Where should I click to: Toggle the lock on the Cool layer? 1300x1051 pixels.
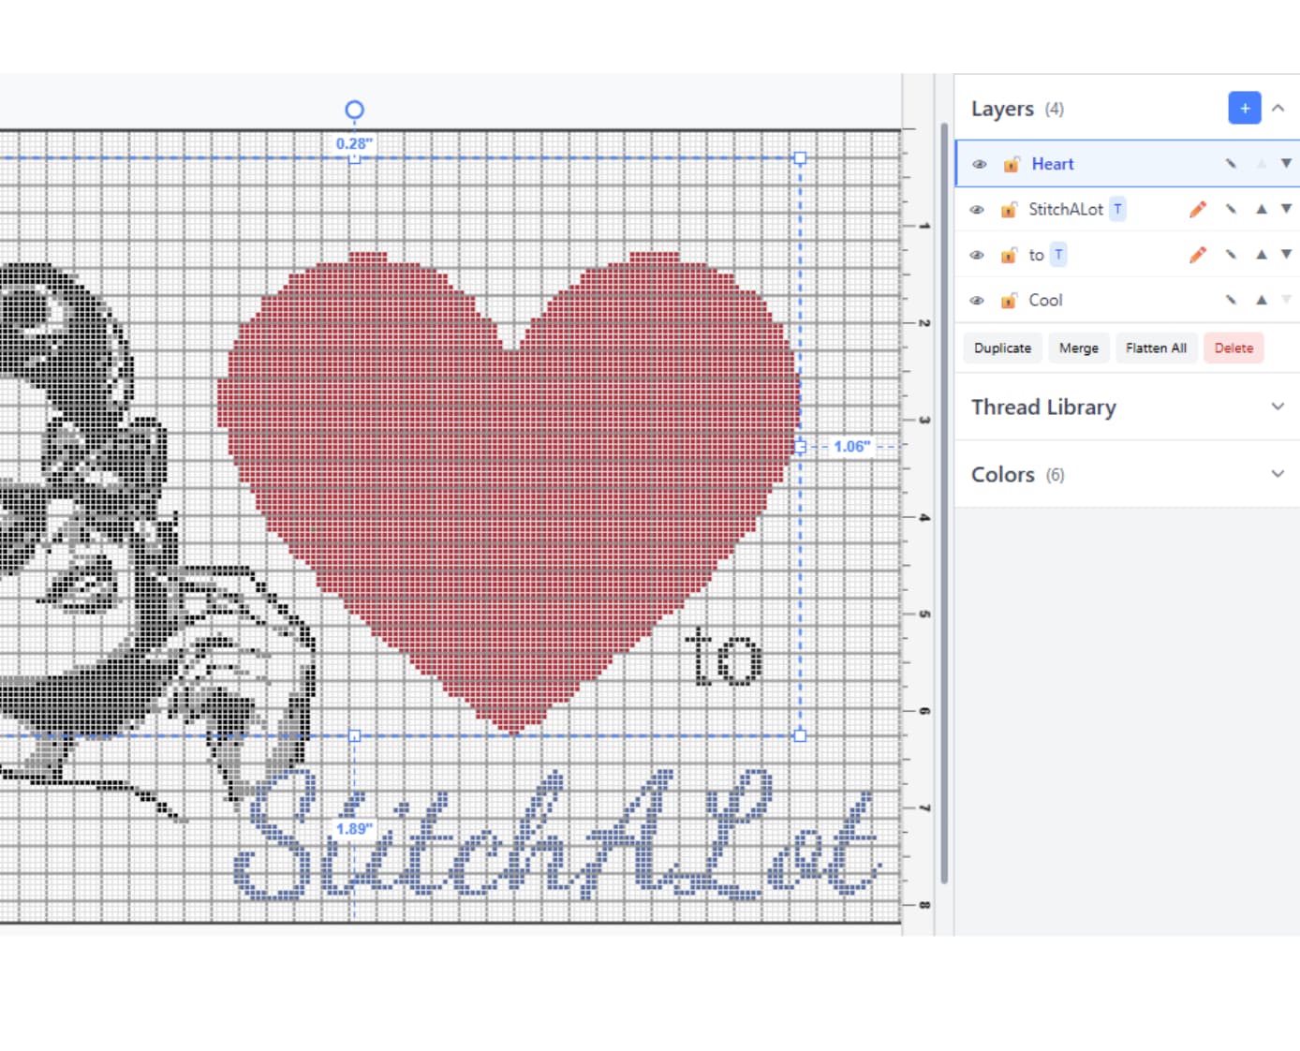pyautogui.click(x=1009, y=301)
